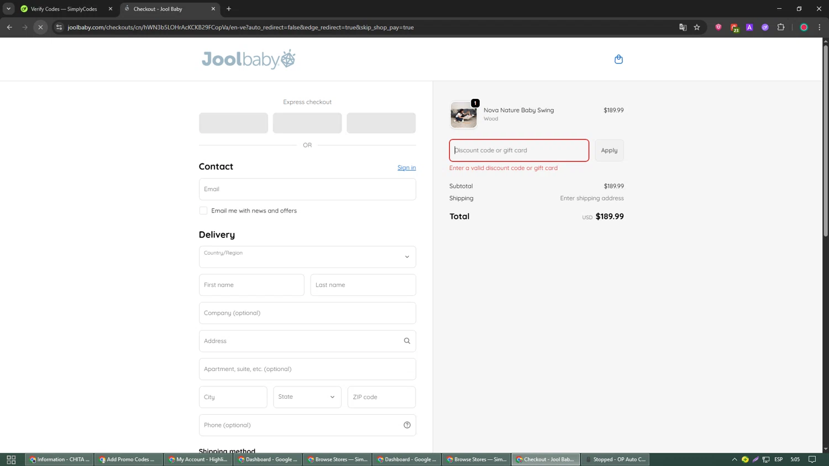Click the City field
This screenshot has width=829, height=466.
coord(233,397)
